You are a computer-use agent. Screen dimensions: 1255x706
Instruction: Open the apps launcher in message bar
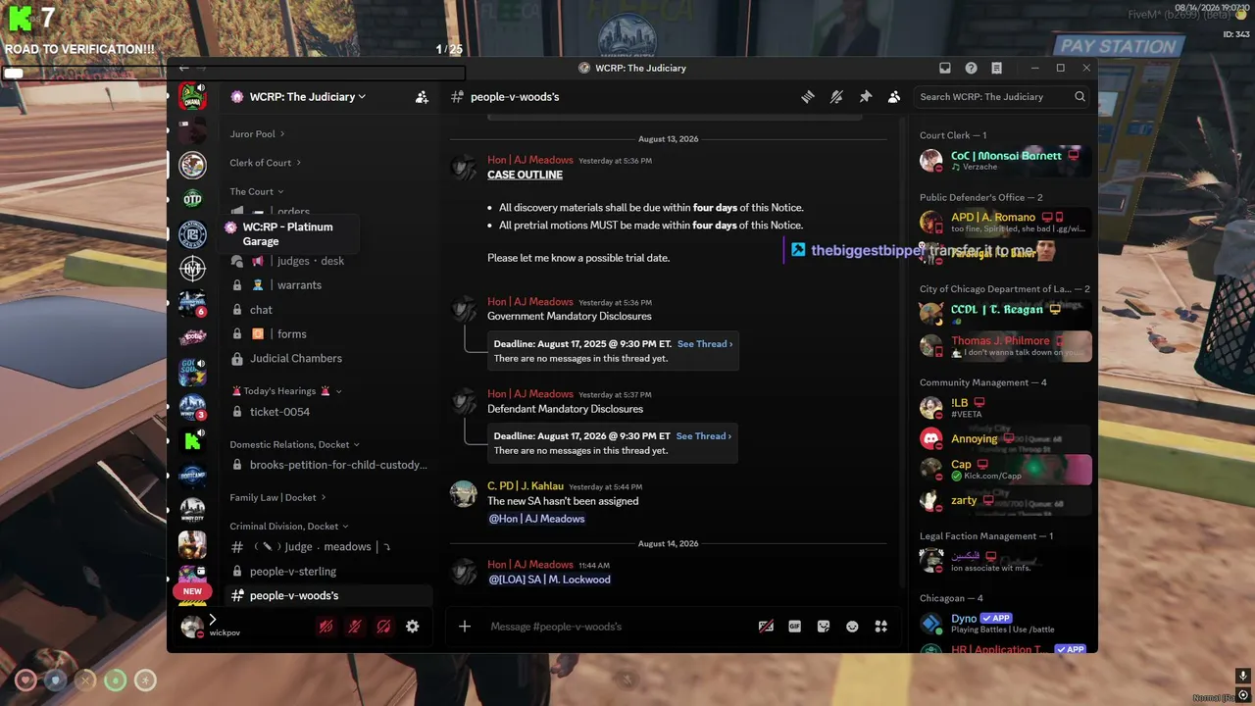pyautogui.click(x=880, y=627)
